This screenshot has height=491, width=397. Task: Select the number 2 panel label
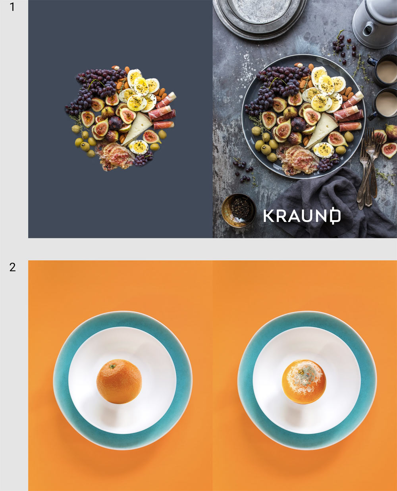pyautogui.click(x=12, y=267)
